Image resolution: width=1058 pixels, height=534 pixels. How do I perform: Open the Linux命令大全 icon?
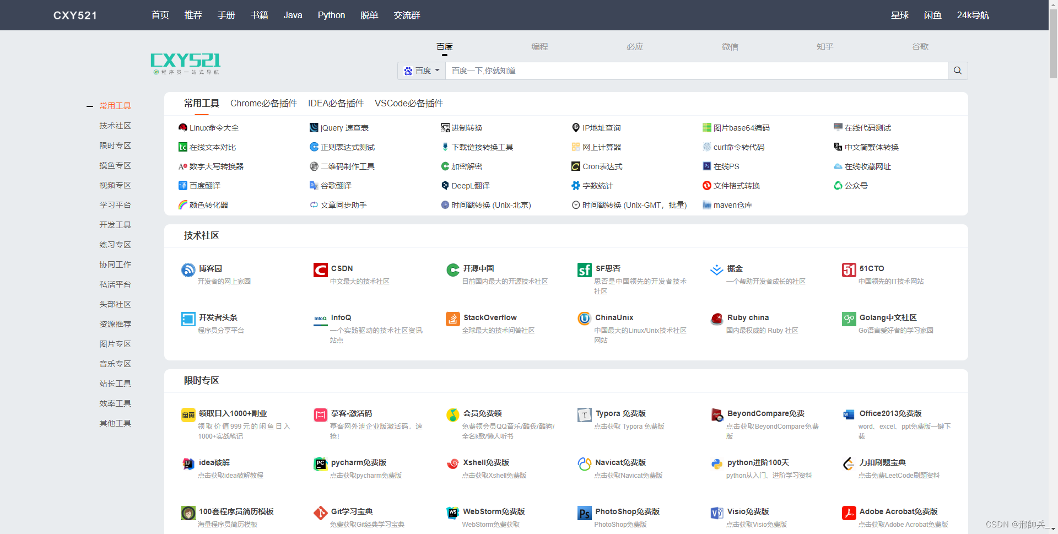183,128
